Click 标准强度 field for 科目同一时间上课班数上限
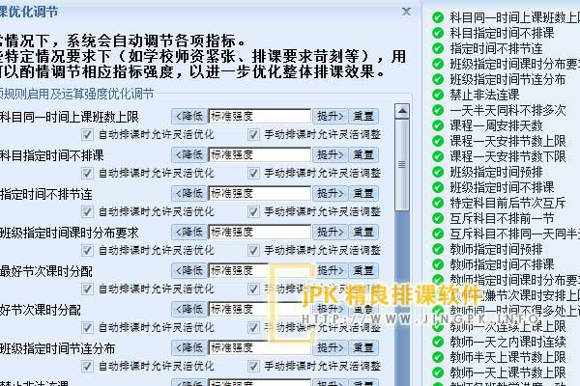The width and height of the screenshot is (580, 386). tap(260, 117)
